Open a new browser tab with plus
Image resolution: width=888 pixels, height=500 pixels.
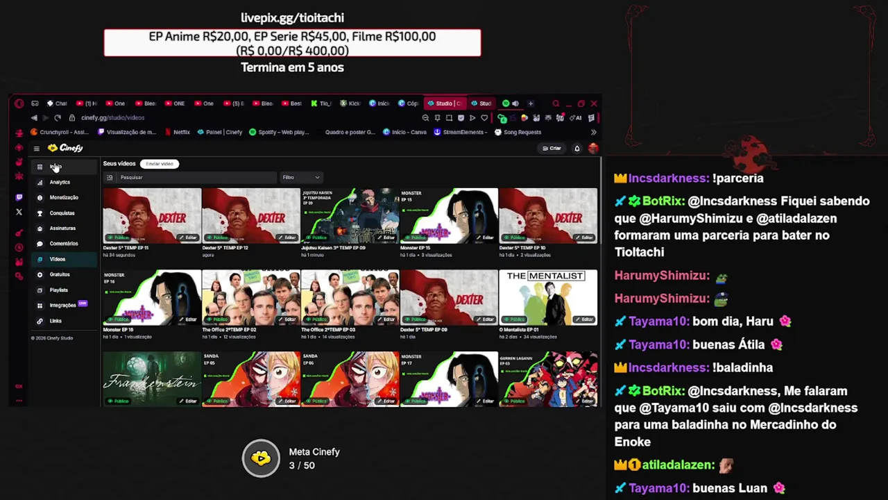click(531, 103)
